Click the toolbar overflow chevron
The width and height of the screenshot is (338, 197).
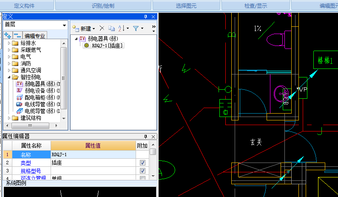[154, 27]
